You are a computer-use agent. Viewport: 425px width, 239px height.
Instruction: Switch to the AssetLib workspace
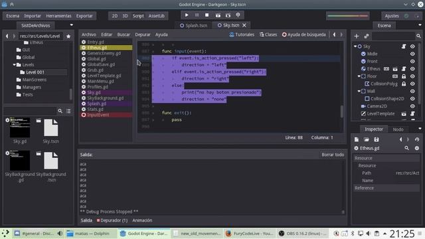tap(157, 16)
